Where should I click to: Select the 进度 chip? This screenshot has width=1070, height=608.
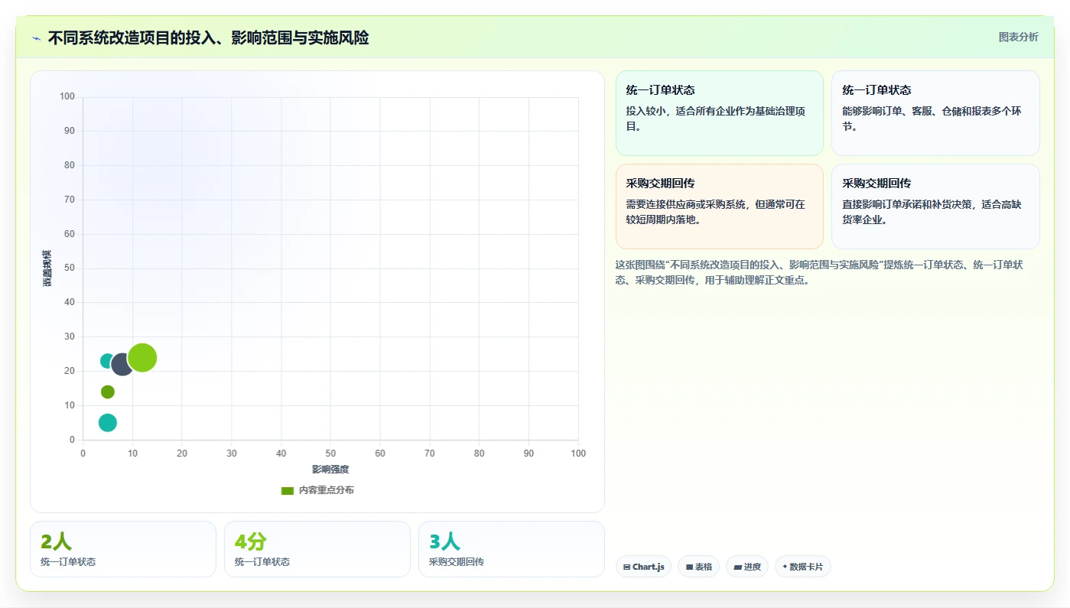point(747,567)
